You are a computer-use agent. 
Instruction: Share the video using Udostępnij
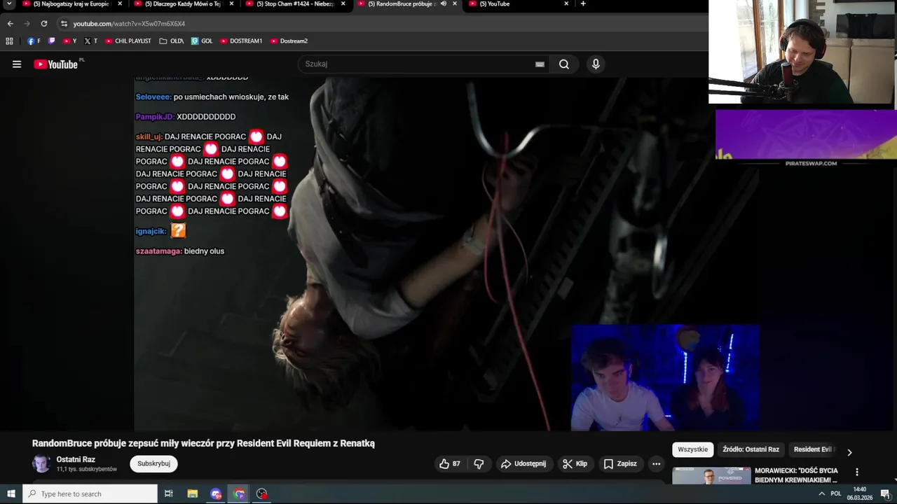pos(523,463)
